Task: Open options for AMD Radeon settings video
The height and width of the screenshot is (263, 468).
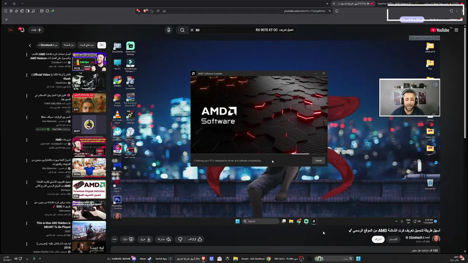Action: click(x=26, y=54)
